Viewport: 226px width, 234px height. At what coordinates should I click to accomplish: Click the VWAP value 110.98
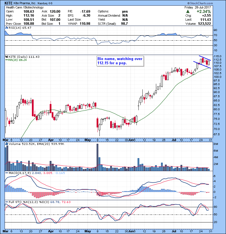point(85,24)
